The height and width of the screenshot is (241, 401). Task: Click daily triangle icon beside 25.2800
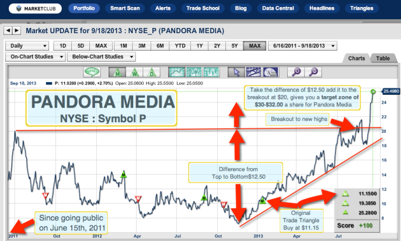click(346, 212)
